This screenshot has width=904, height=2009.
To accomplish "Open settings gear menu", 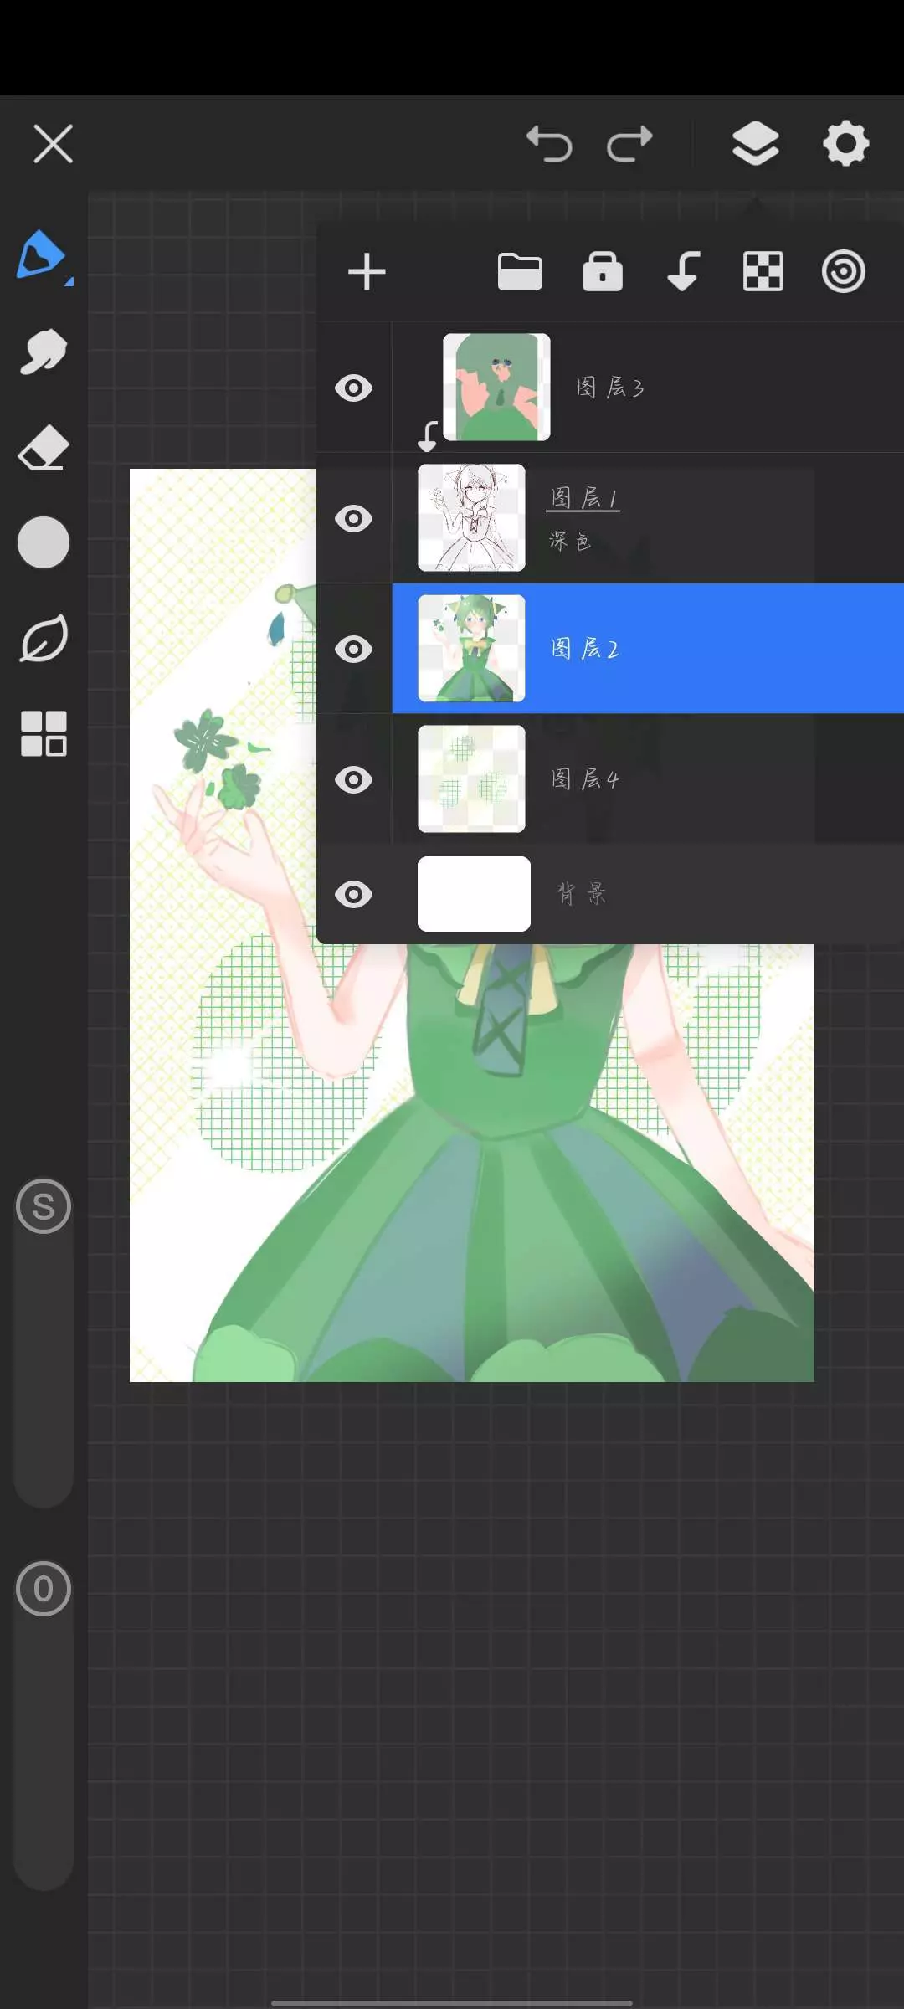I will pos(845,143).
